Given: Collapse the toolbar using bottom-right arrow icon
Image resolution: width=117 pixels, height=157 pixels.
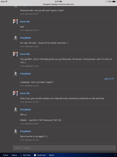Looking at the screenshot, I should tap(115, 155).
